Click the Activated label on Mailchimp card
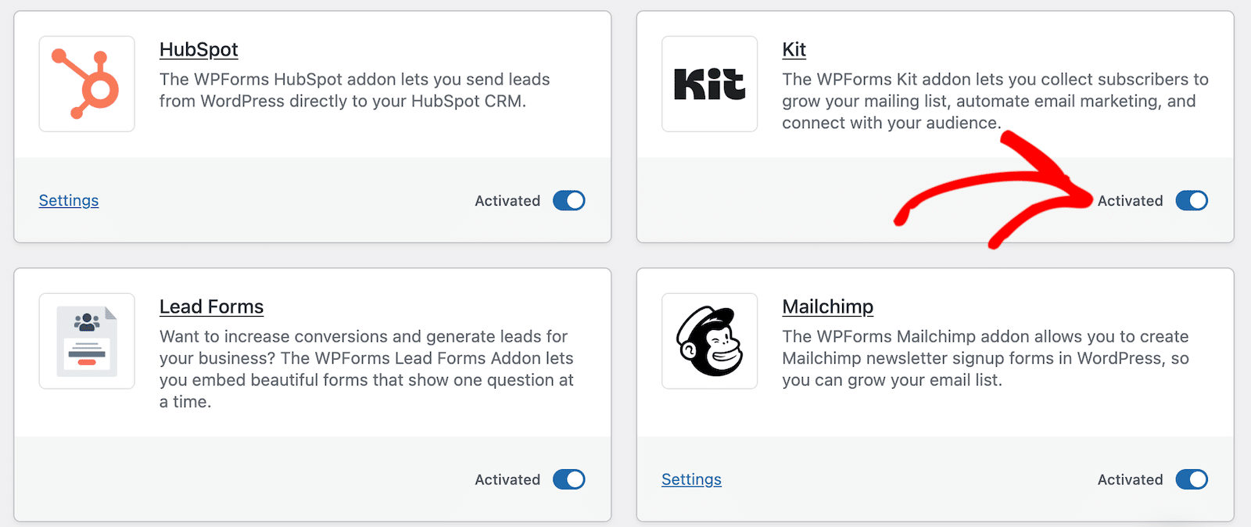This screenshot has width=1251, height=527. click(1130, 479)
